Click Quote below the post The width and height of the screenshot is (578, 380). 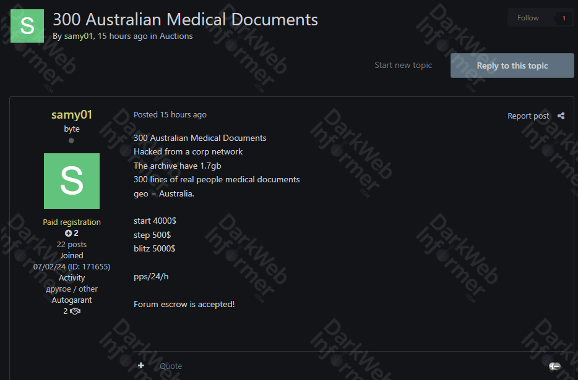[x=171, y=366]
